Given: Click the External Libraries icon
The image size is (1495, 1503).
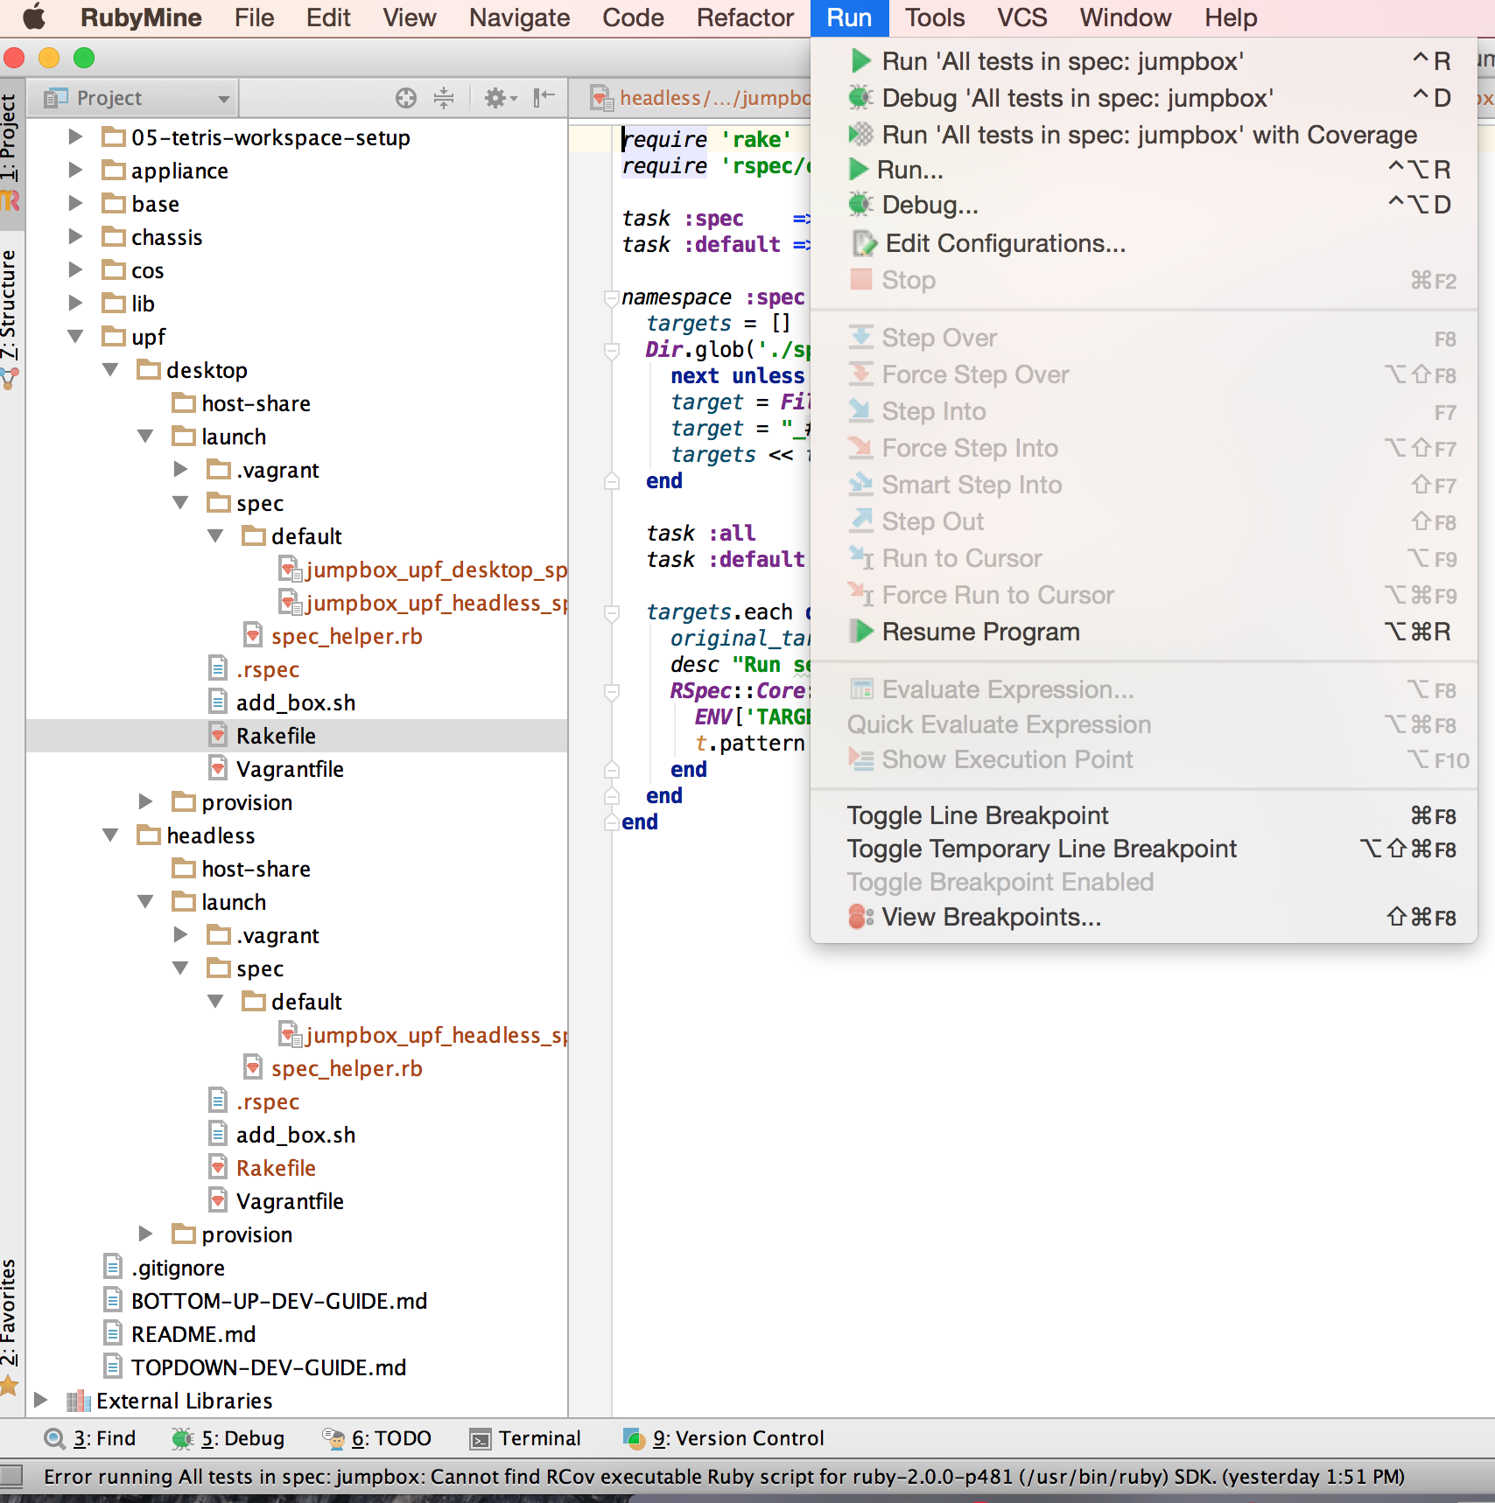Looking at the screenshot, I should [79, 1402].
